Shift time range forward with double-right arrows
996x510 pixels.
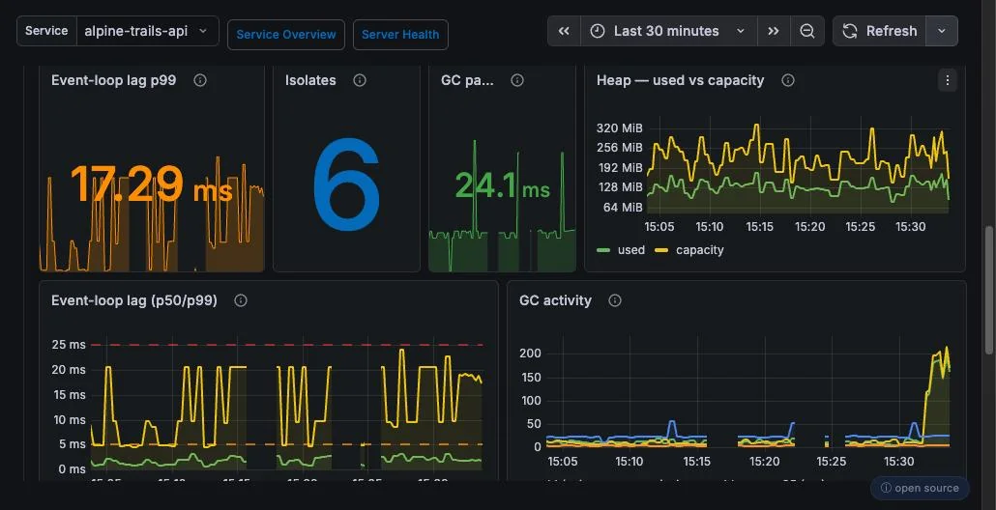(773, 31)
